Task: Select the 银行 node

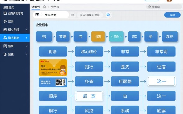Action: (53, 110)
